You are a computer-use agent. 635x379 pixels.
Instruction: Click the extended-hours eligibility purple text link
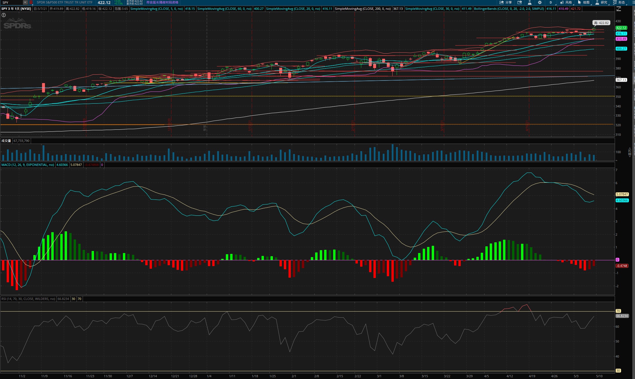click(162, 2)
